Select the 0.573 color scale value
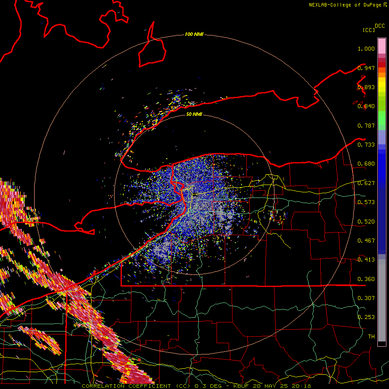 pyautogui.click(x=366, y=202)
